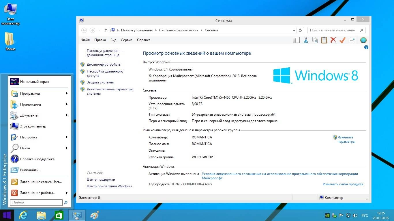Open Дополнительные параметры системы link
This screenshot has height=221, width=394.
(x=110, y=92)
